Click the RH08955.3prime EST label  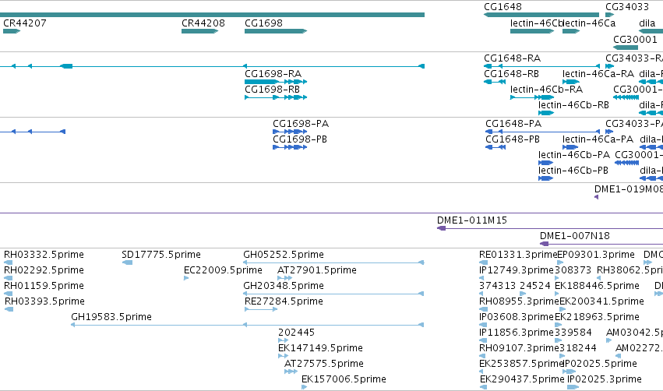519,301
